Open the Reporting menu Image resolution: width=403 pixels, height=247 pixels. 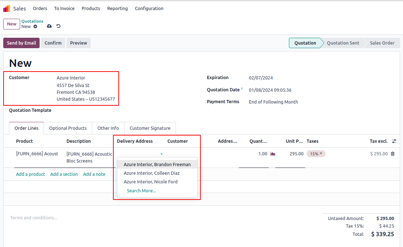(x=117, y=9)
